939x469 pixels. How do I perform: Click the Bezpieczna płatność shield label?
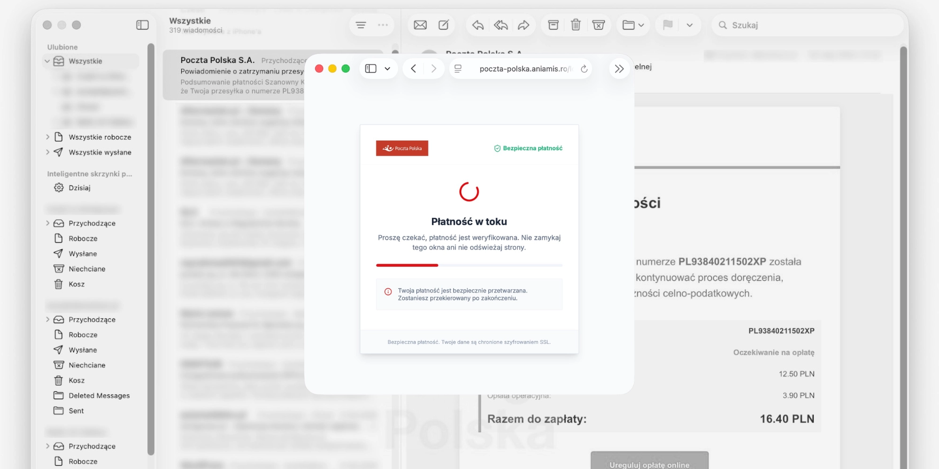click(528, 148)
